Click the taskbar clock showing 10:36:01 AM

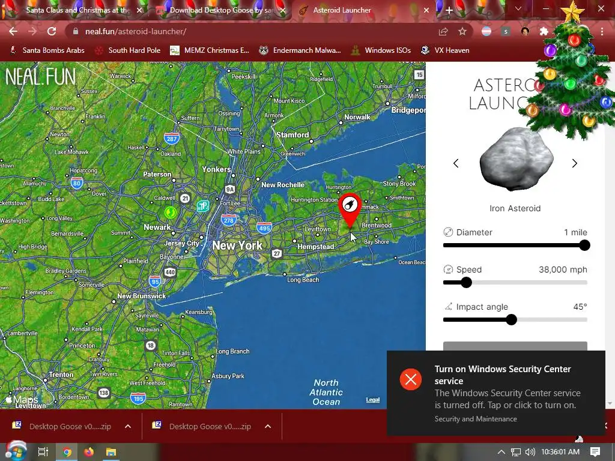coord(560,452)
